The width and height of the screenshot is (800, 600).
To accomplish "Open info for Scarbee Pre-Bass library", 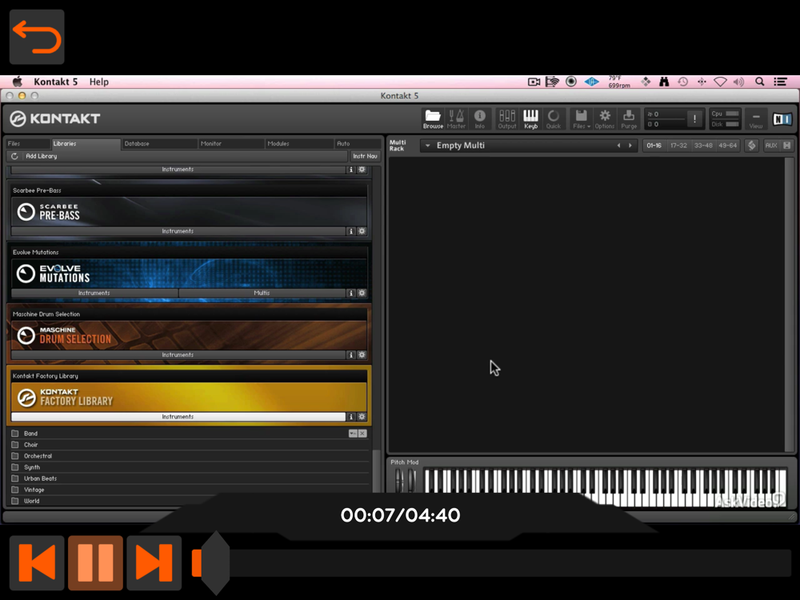I will click(351, 231).
